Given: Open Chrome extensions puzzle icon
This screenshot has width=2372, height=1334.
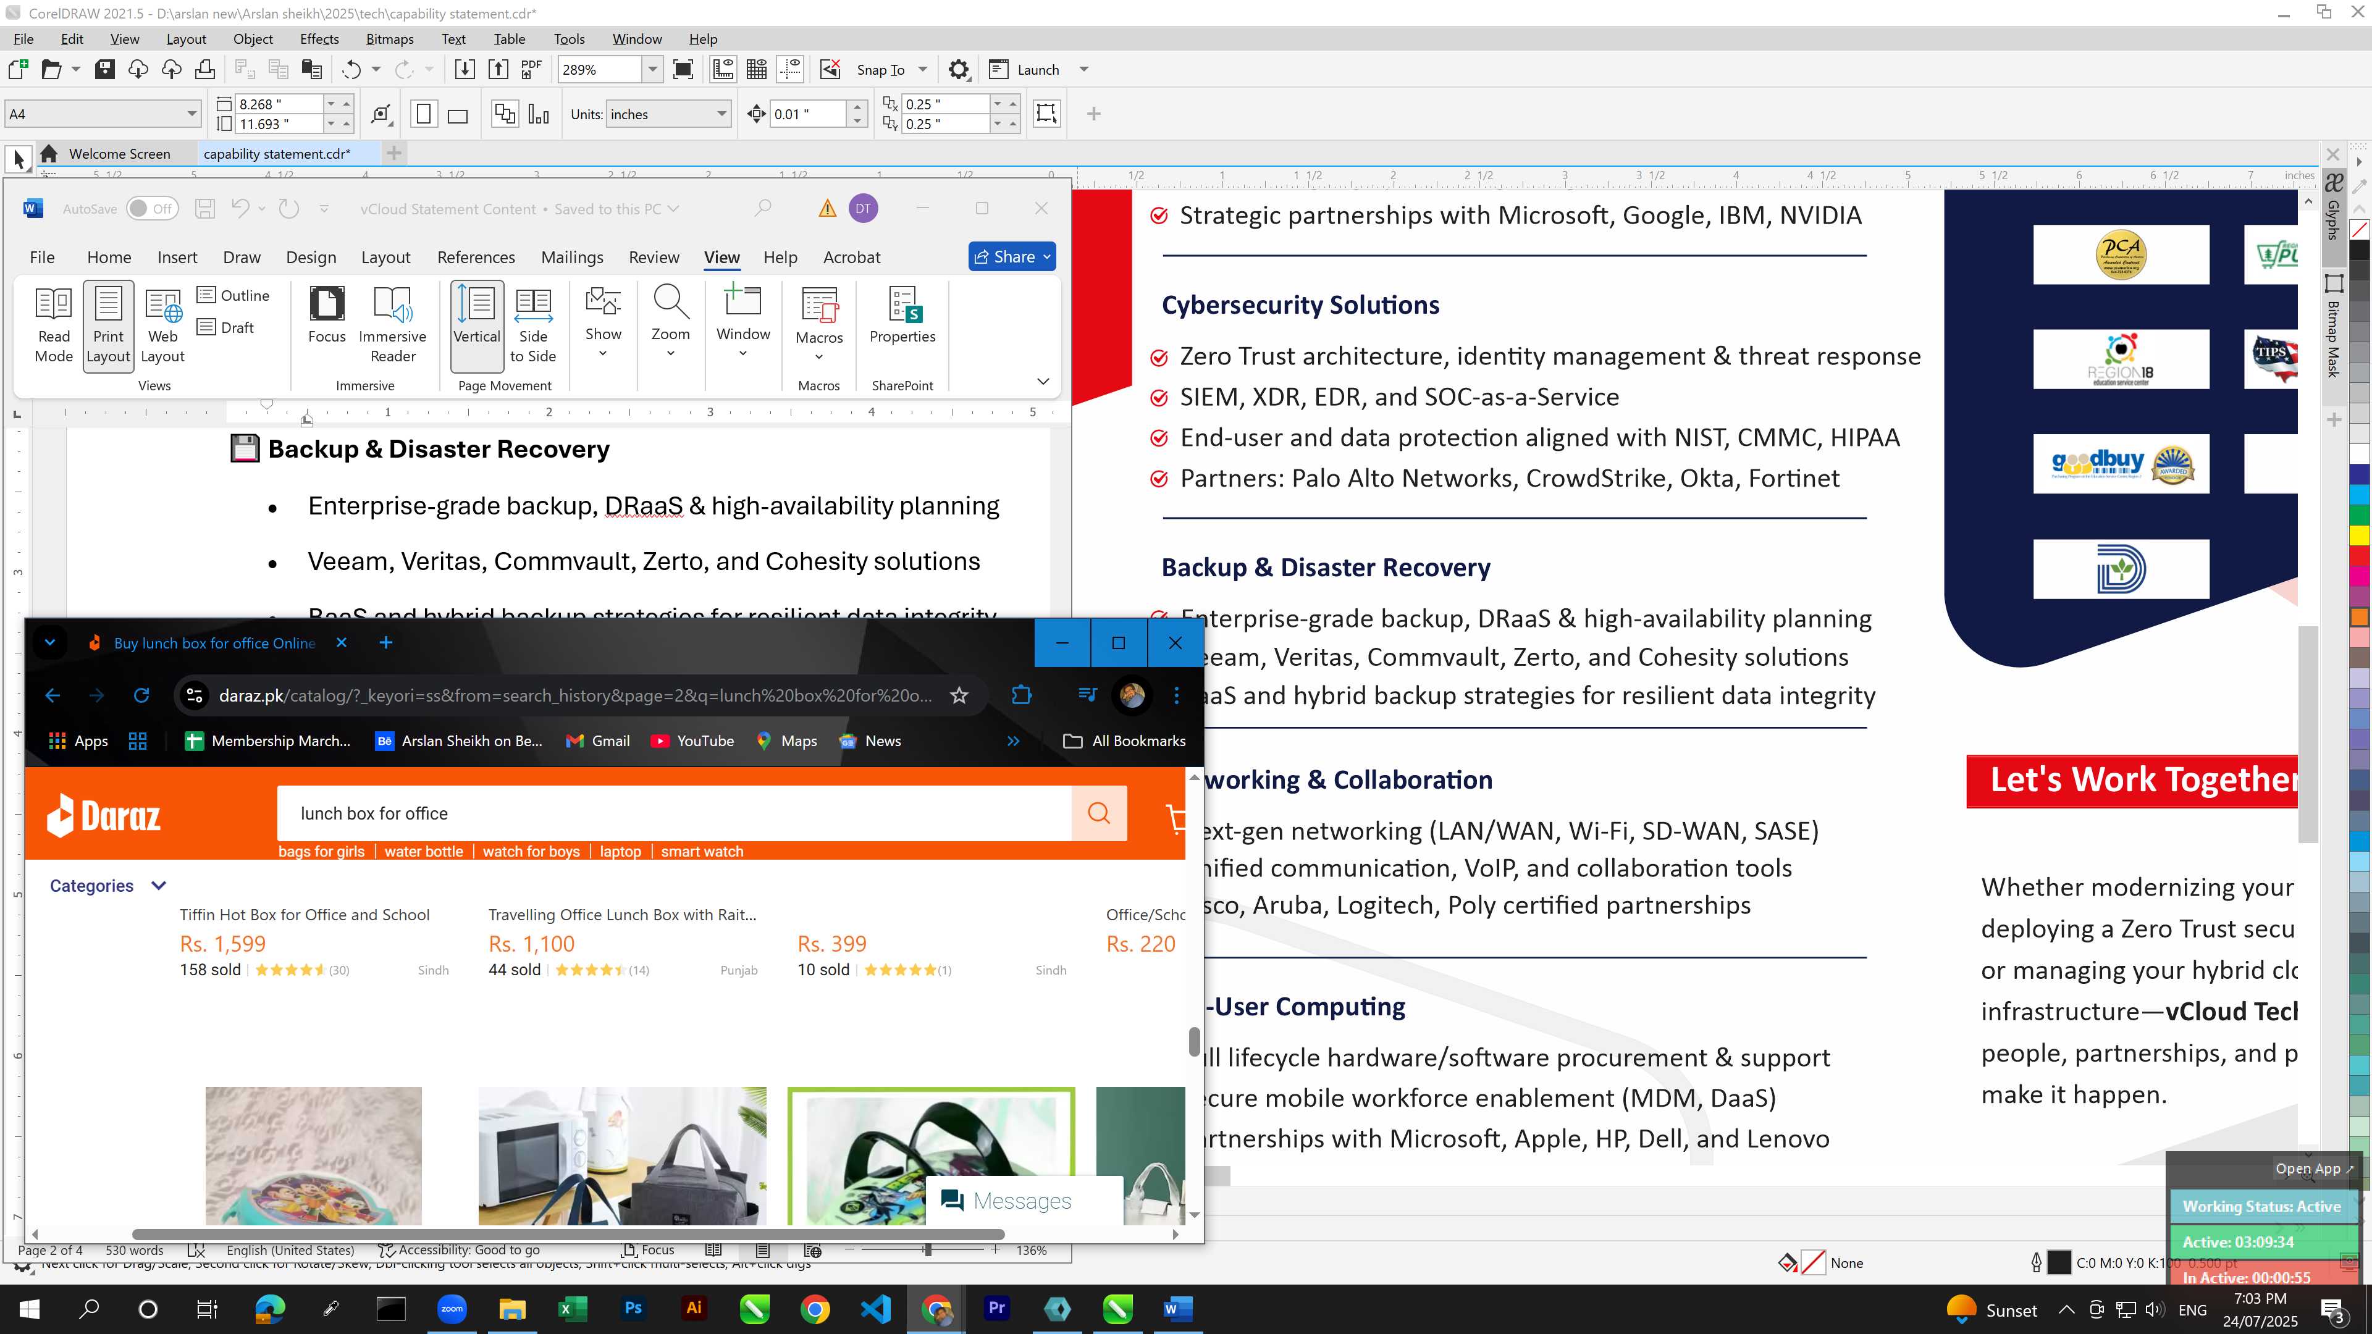Looking at the screenshot, I should tap(1021, 695).
